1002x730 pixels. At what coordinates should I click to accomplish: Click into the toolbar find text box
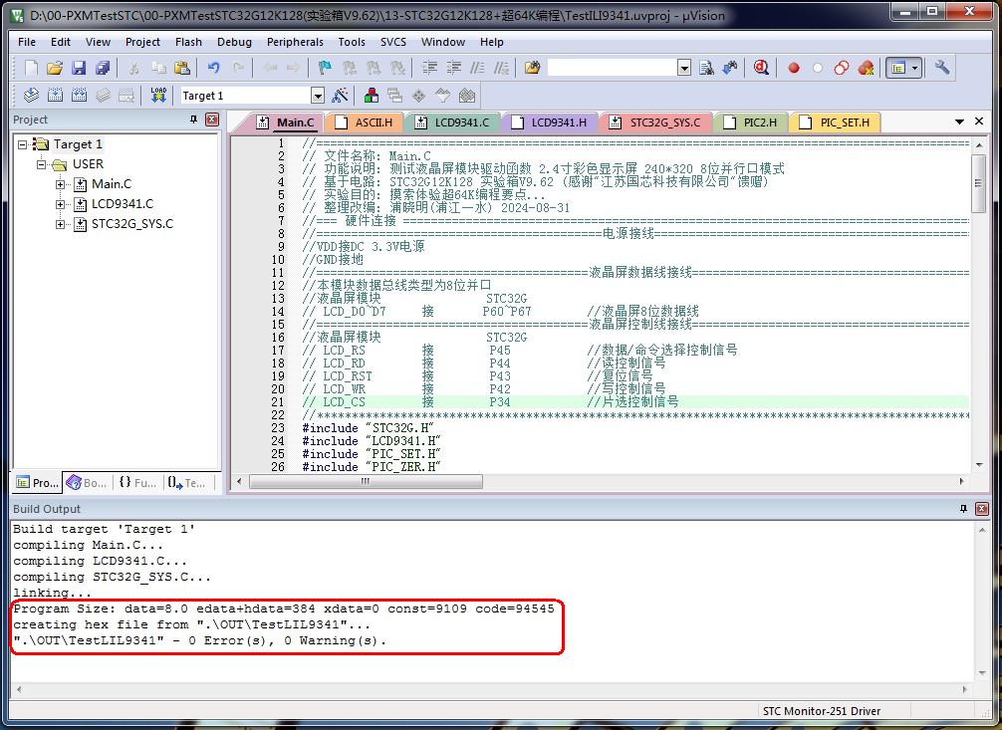613,68
